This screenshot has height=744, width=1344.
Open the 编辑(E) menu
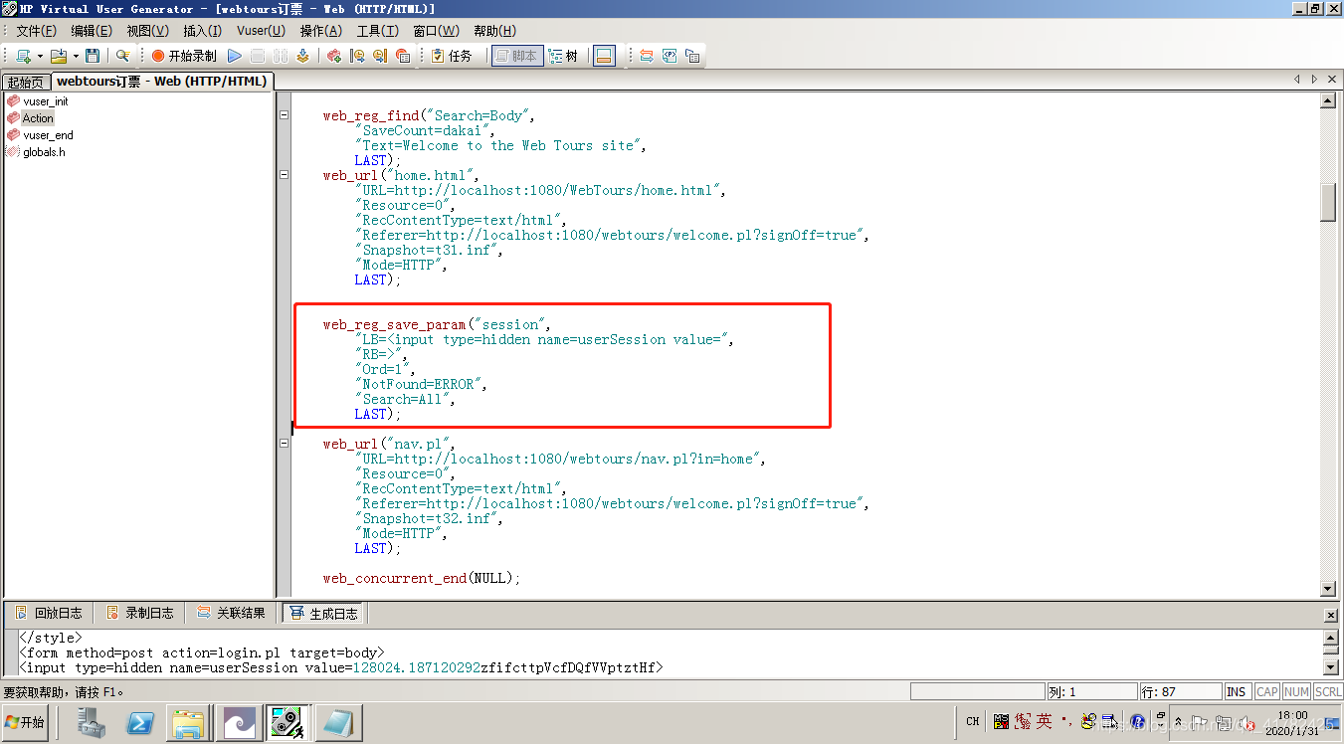tap(92, 31)
